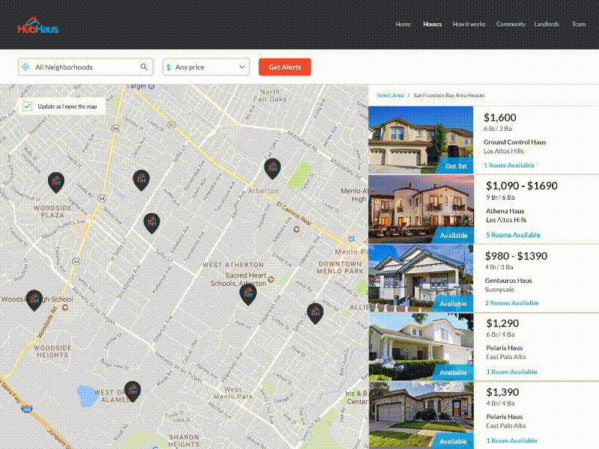Image resolution: width=599 pixels, height=449 pixels.
Task: Open the Houses nav item
Action: 432,24
